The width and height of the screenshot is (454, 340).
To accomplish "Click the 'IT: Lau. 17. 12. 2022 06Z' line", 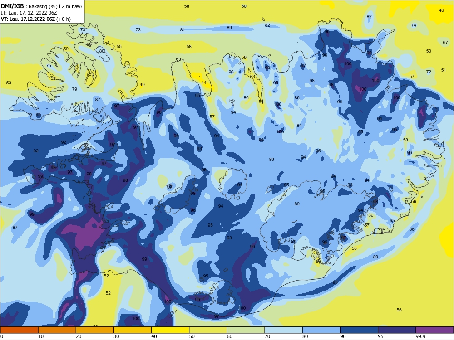I will (29, 13).
